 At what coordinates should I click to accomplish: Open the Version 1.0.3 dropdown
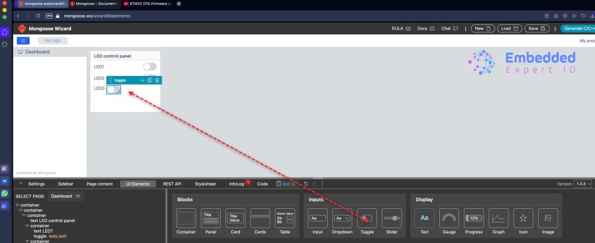click(x=583, y=184)
